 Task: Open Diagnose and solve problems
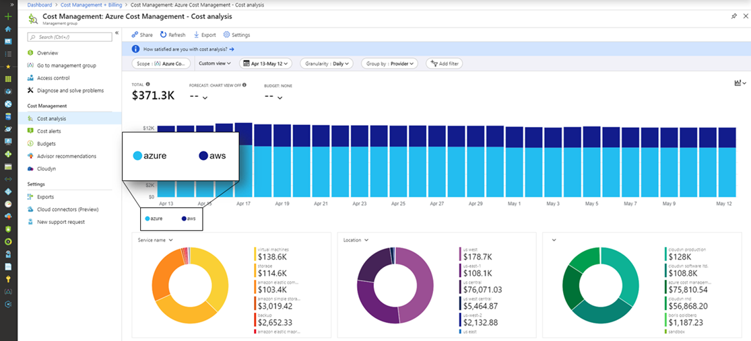70,90
